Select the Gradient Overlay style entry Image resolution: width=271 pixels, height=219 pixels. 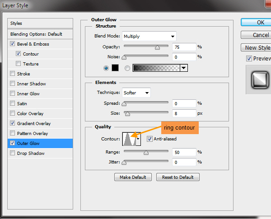33,123
